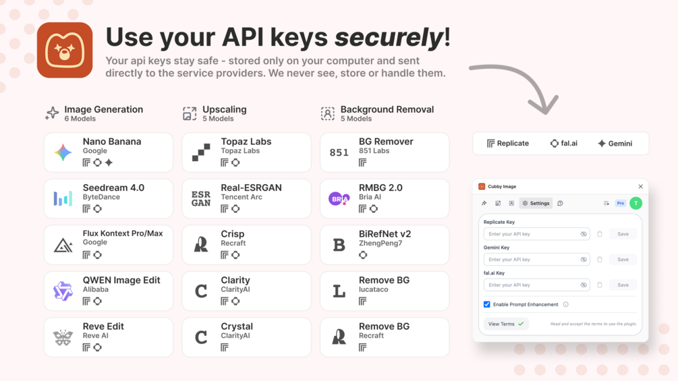Open the Upscaling tab icon in plugin
Viewport: 678px width, 381px height.
click(x=498, y=203)
